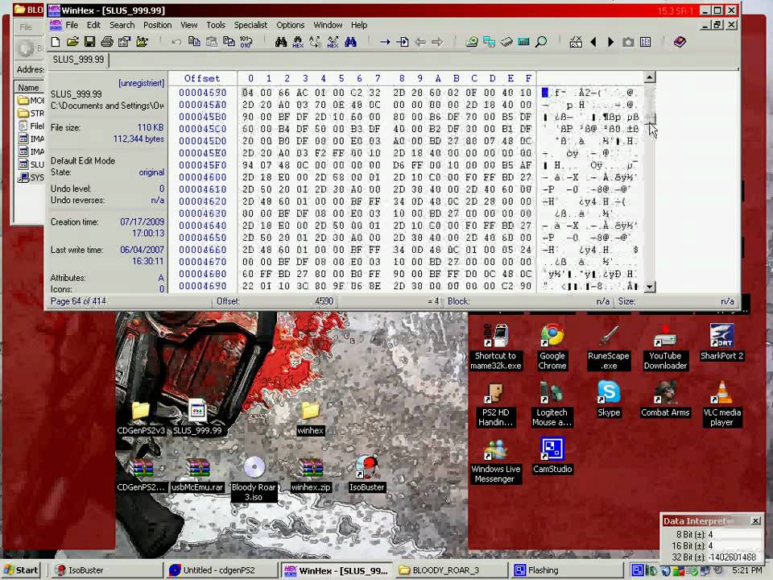773x580 pixels.
Task: Select the YouTube Downloader shortcut
Action: coord(665,347)
